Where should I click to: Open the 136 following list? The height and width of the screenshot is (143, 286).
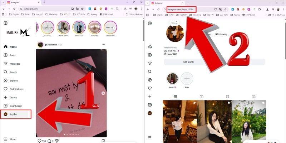click(221, 34)
